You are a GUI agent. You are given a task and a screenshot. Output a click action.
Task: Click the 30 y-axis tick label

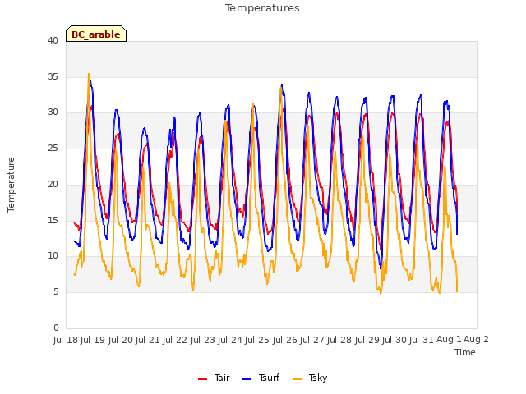53,112
